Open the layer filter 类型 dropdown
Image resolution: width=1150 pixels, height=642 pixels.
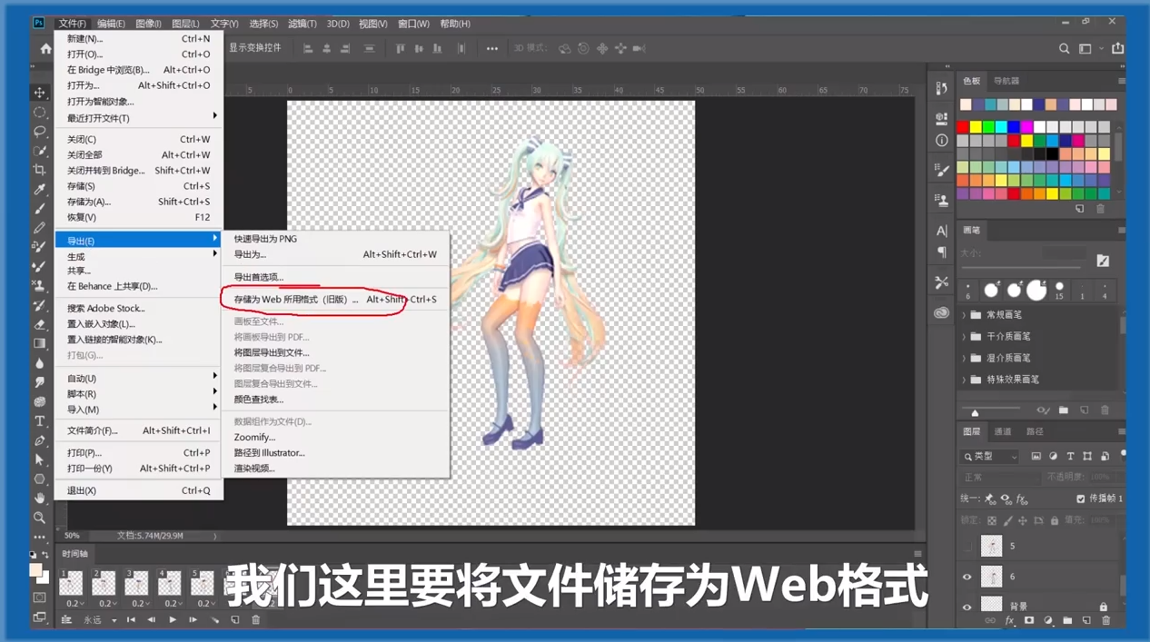point(990,457)
